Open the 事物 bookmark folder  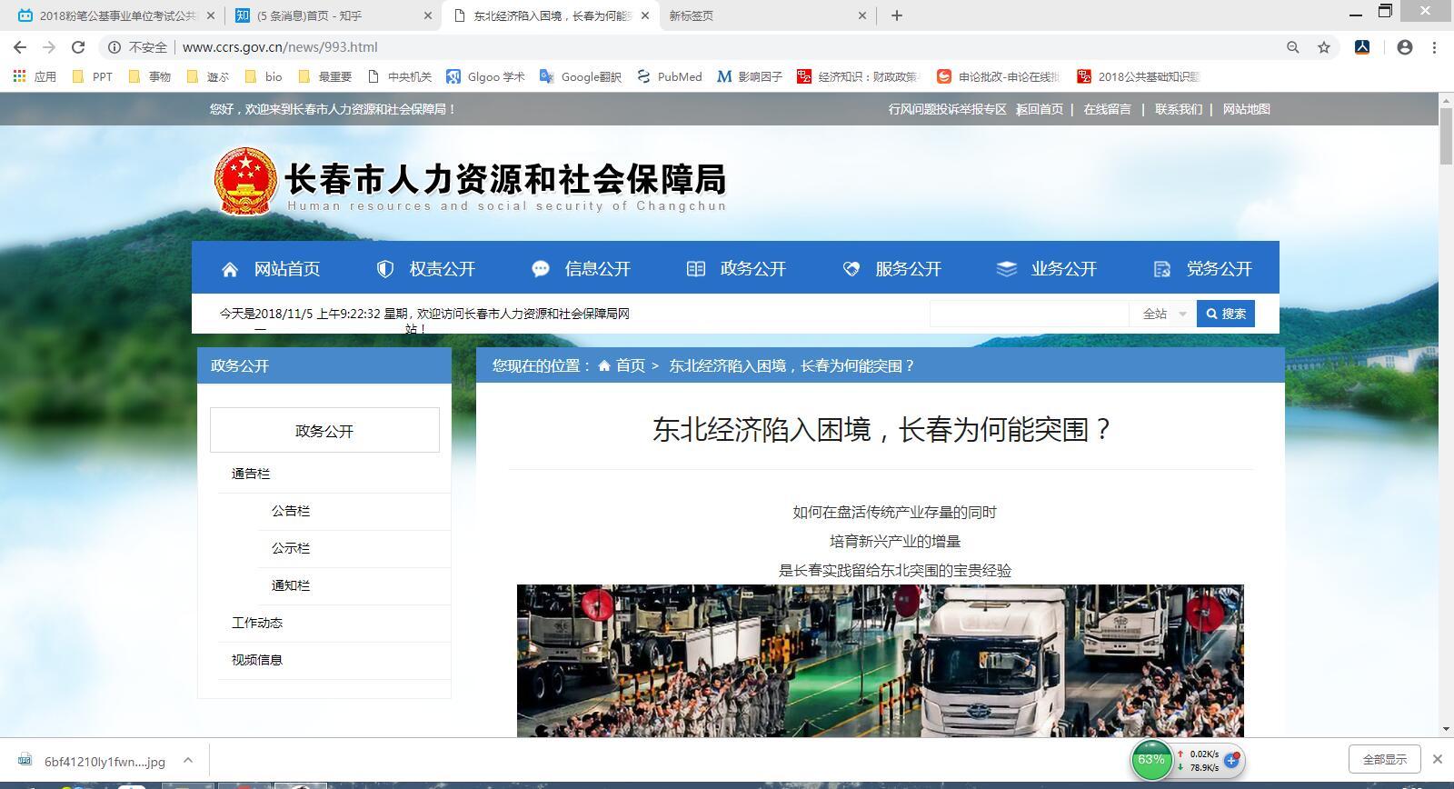point(150,76)
